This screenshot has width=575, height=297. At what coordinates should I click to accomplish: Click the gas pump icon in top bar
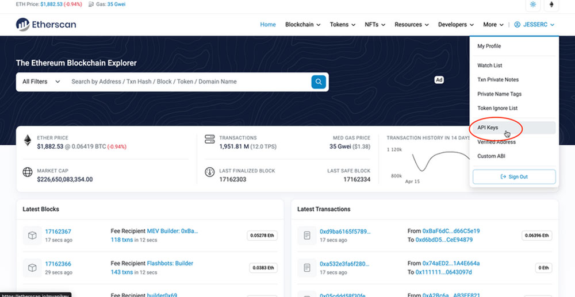tap(91, 5)
